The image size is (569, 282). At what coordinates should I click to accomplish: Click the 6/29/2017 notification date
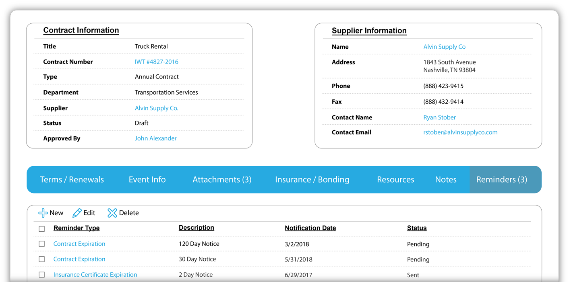point(298,275)
